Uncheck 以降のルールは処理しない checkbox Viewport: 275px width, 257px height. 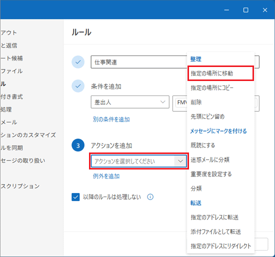click(x=75, y=197)
